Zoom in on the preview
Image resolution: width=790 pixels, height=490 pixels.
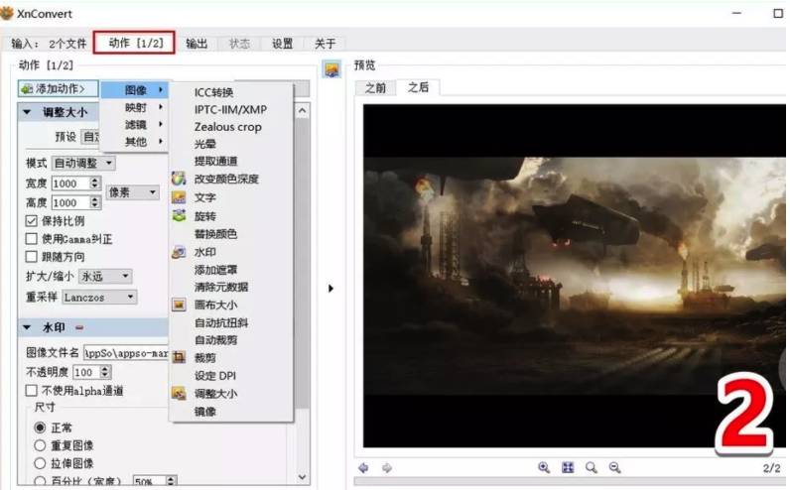544,468
